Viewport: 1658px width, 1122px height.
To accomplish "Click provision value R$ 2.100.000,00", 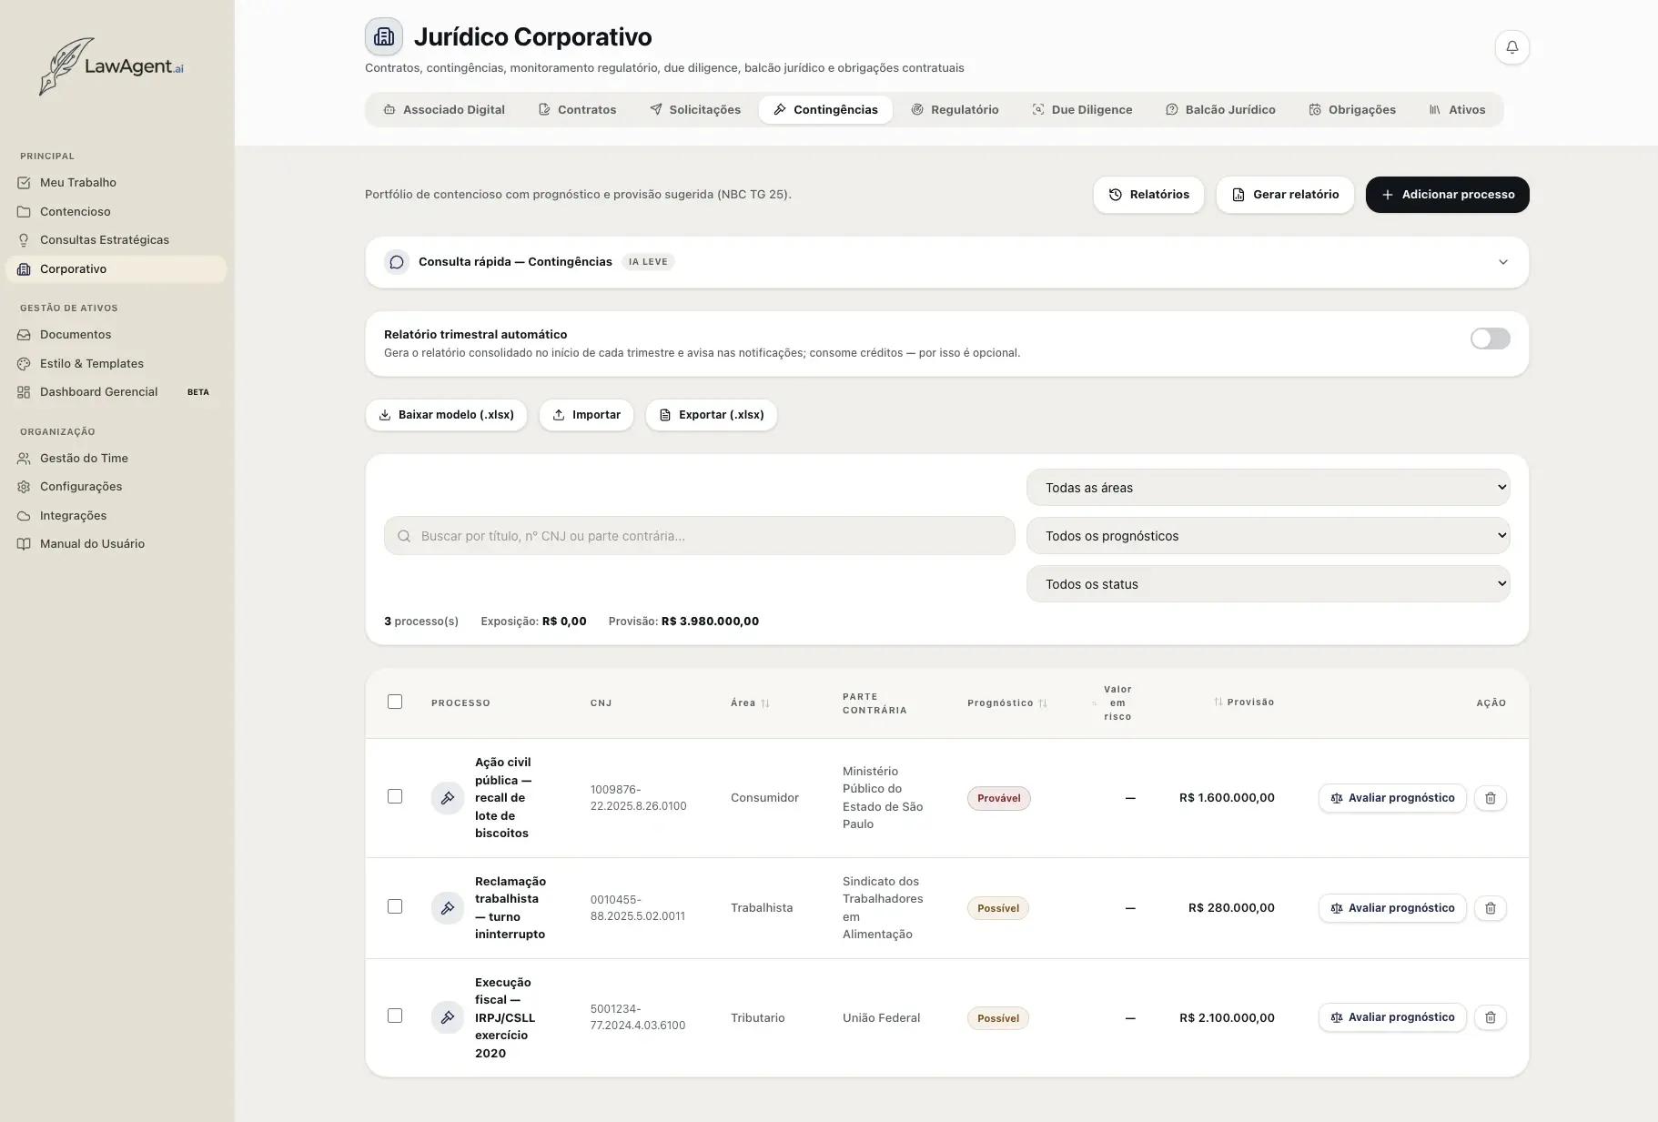I will pyautogui.click(x=1227, y=1018).
